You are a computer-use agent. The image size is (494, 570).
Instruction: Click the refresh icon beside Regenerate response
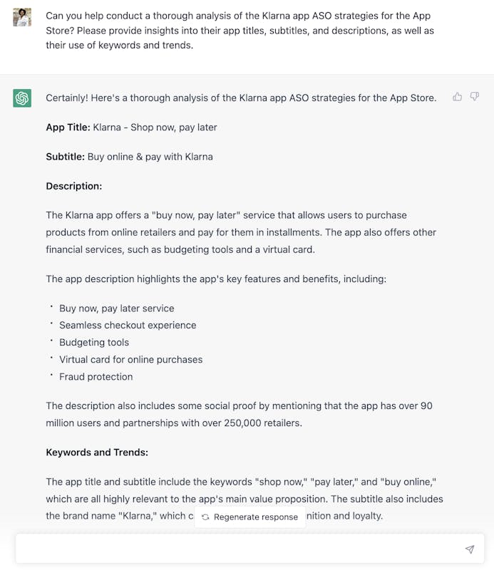tap(205, 517)
